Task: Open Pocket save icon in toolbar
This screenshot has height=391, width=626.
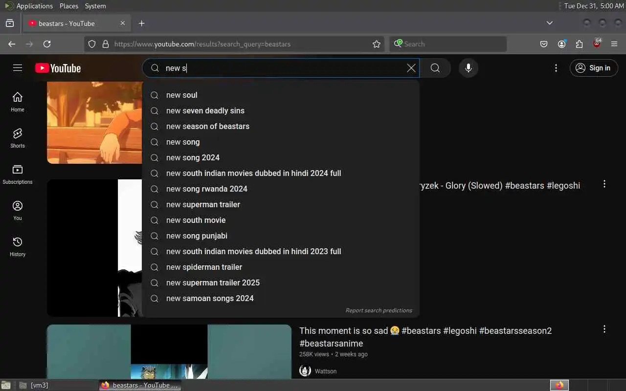Action: pyautogui.click(x=544, y=44)
